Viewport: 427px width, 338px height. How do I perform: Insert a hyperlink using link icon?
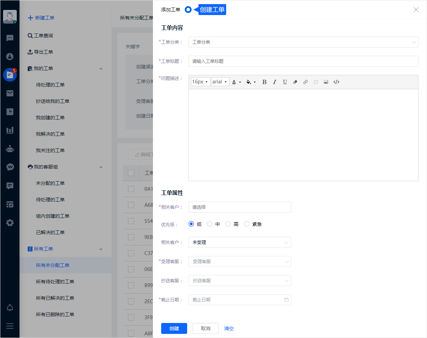[305, 82]
